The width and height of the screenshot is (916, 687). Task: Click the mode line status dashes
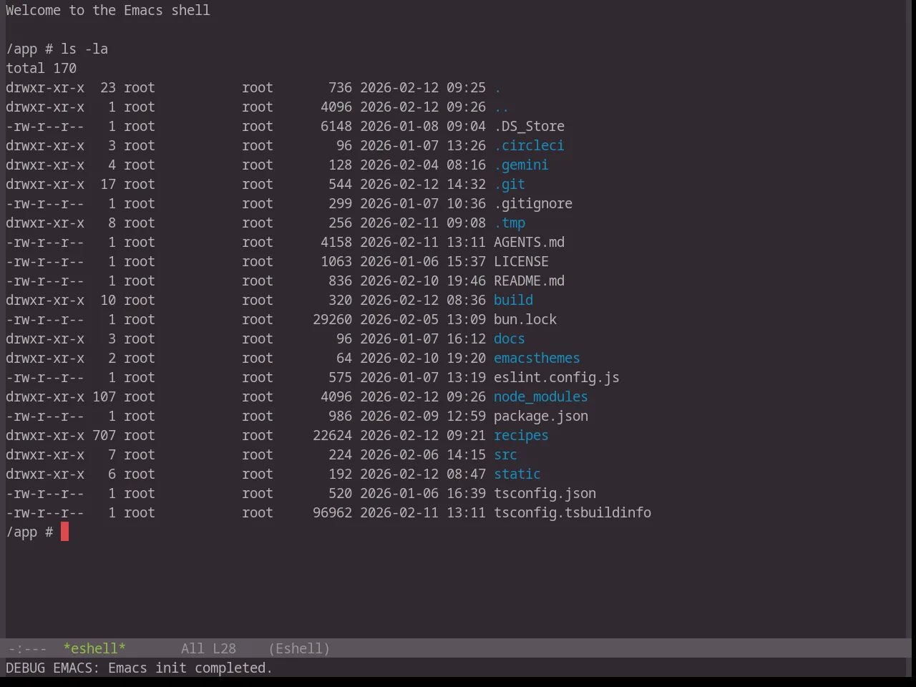click(x=27, y=648)
